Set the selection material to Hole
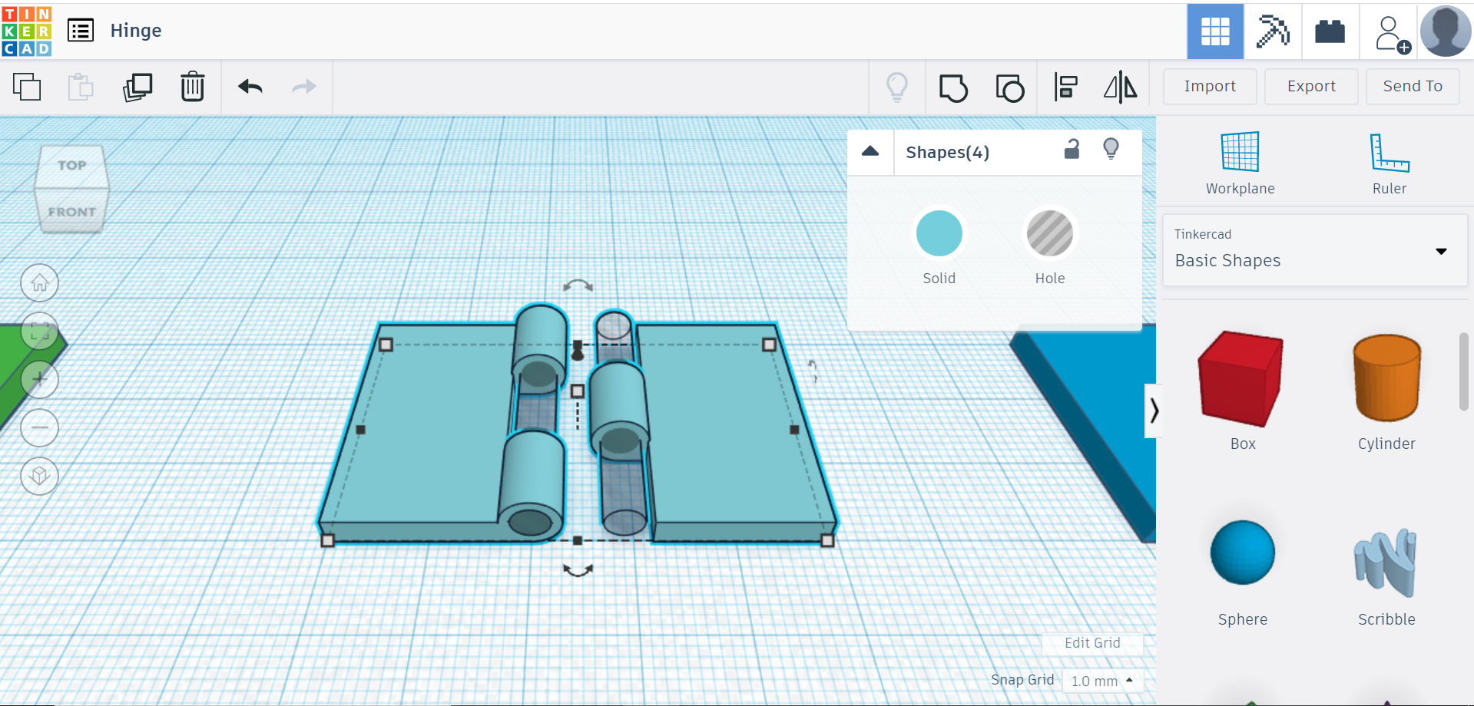The width and height of the screenshot is (1474, 706). click(1049, 233)
